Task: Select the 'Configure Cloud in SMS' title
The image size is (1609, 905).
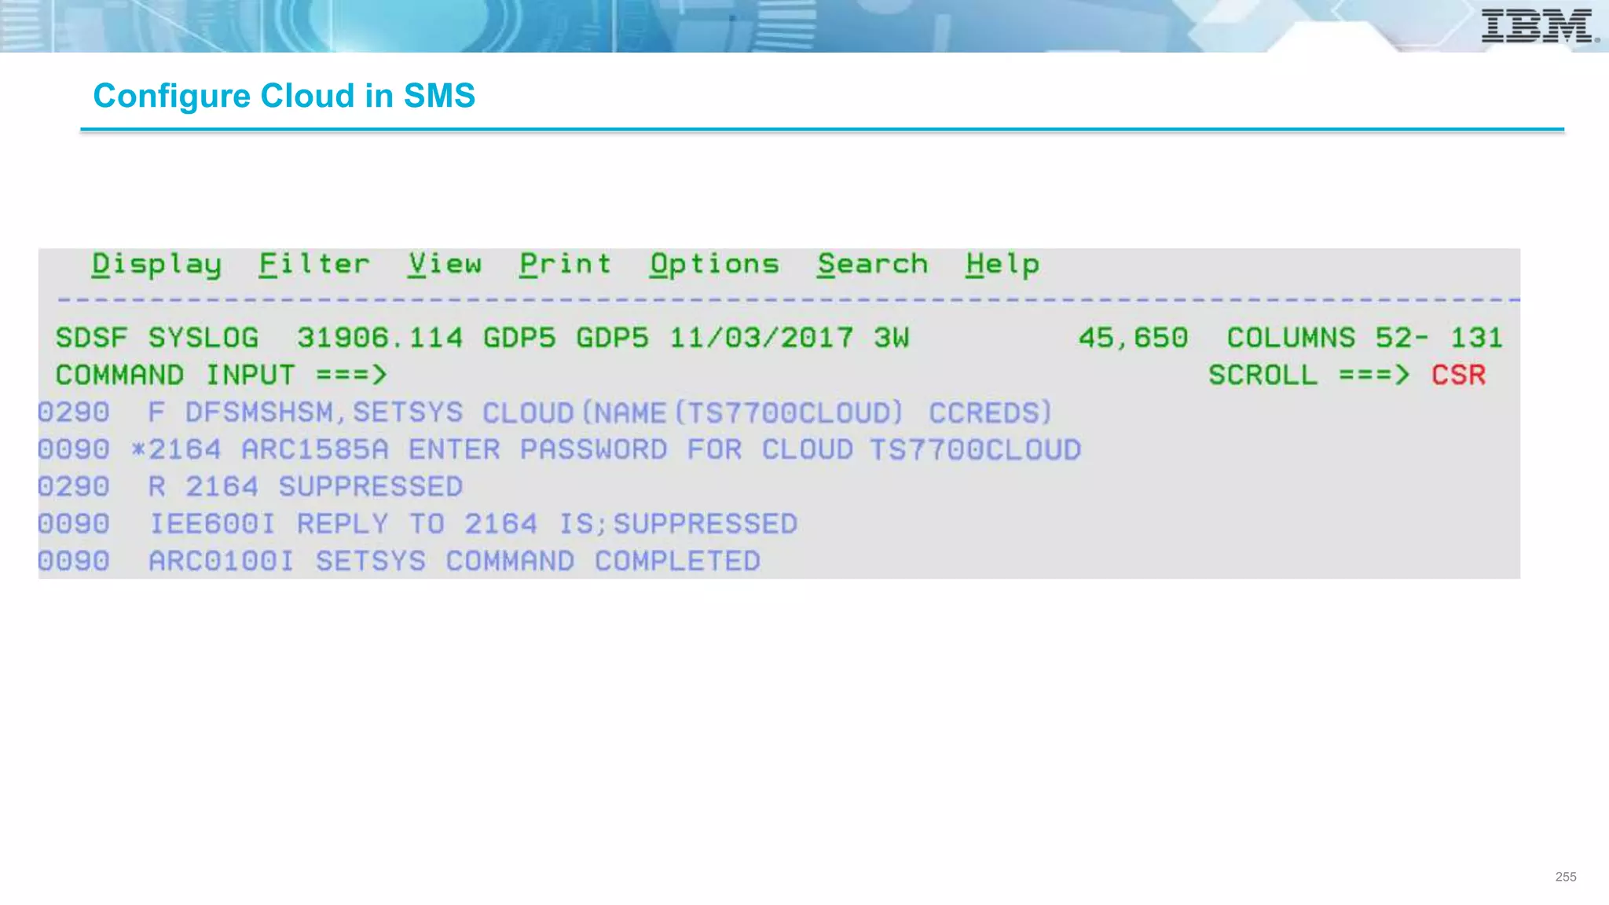Action: pos(284,96)
